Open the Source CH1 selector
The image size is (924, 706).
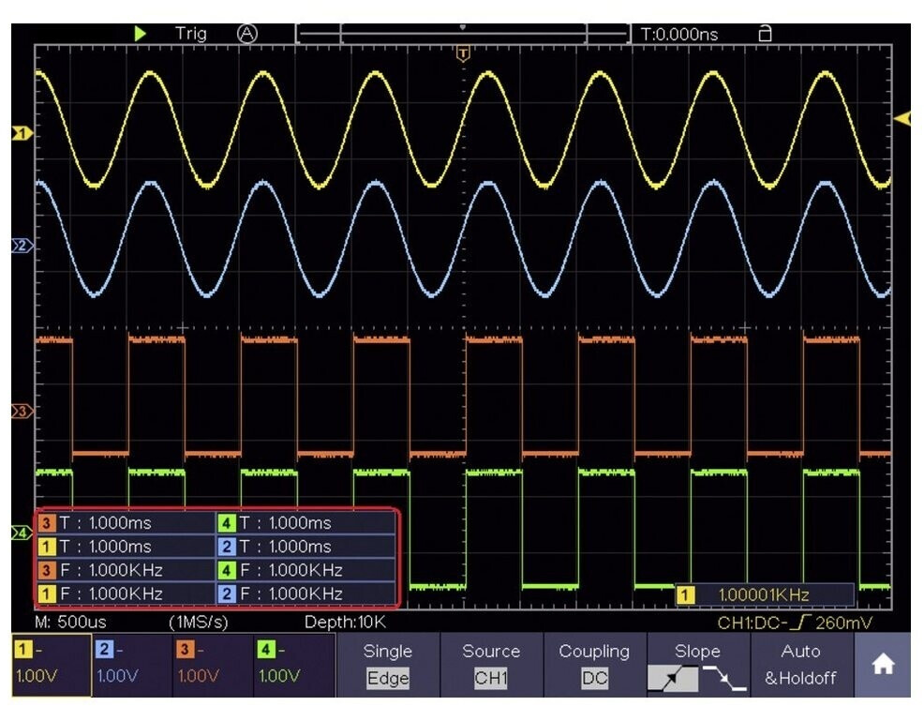click(490, 665)
